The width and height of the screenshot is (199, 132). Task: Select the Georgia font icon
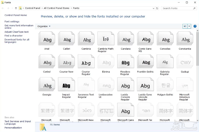coord(47,85)
